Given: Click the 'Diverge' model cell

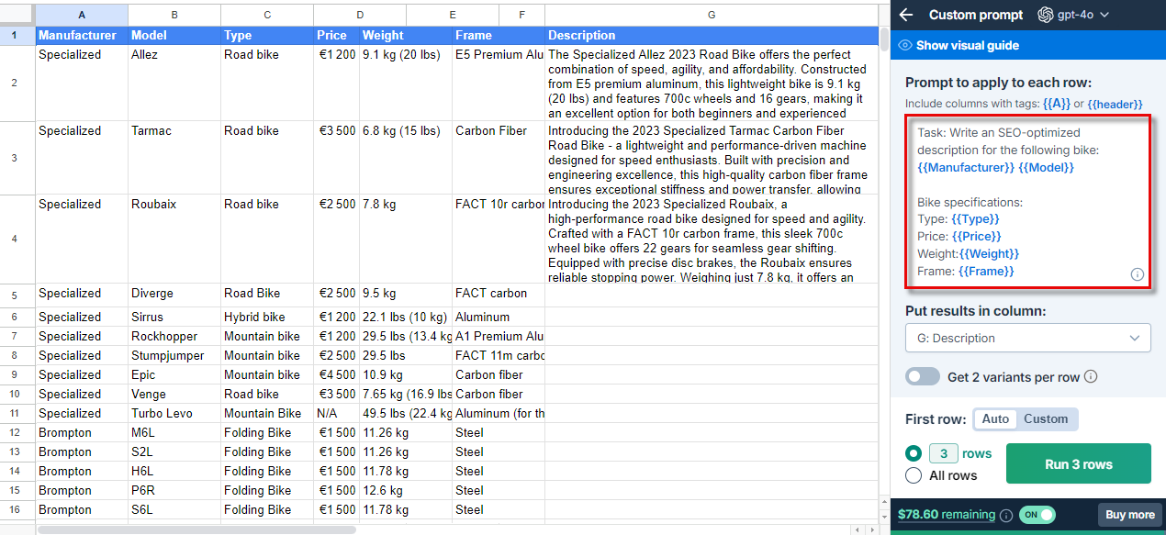Looking at the screenshot, I should pos(174,295).
